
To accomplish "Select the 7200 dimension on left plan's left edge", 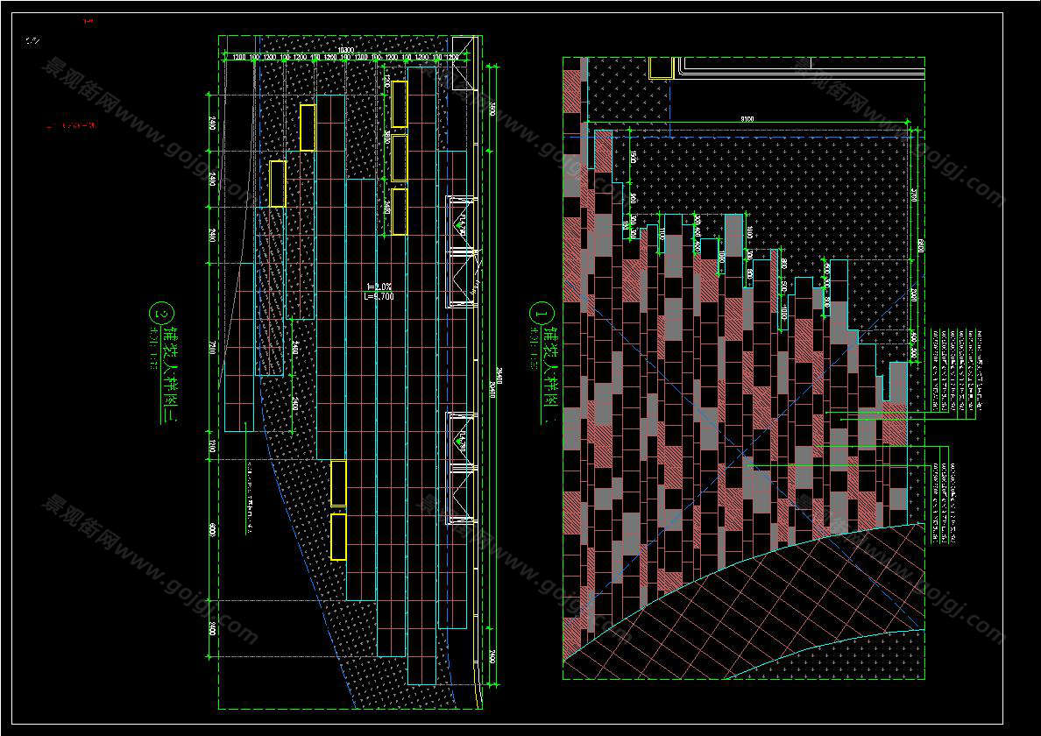I will tap(211, 348).
